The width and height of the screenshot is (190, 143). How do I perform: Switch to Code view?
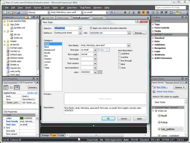(x=61, y=135)
